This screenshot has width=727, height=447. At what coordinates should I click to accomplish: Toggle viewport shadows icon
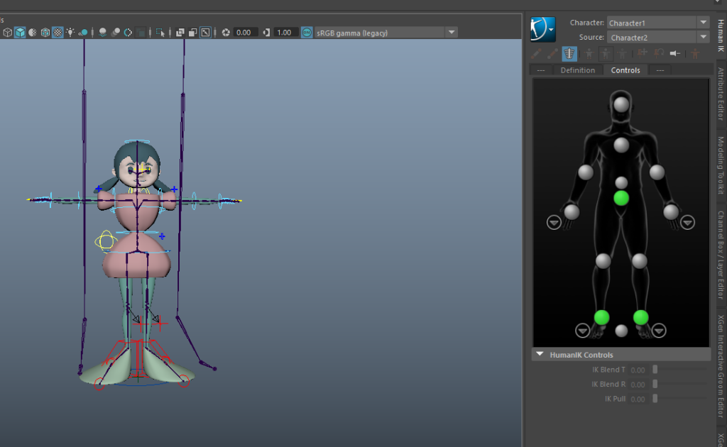click(x=83, y=33)
